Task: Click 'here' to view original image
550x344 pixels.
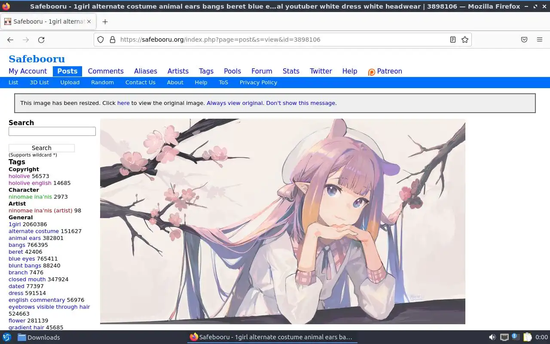Action: pyautogui.click(x=123, y=103)
